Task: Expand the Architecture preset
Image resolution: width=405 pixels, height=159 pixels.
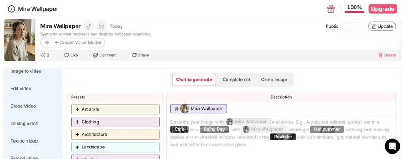Action: click(x=116, y=135)
